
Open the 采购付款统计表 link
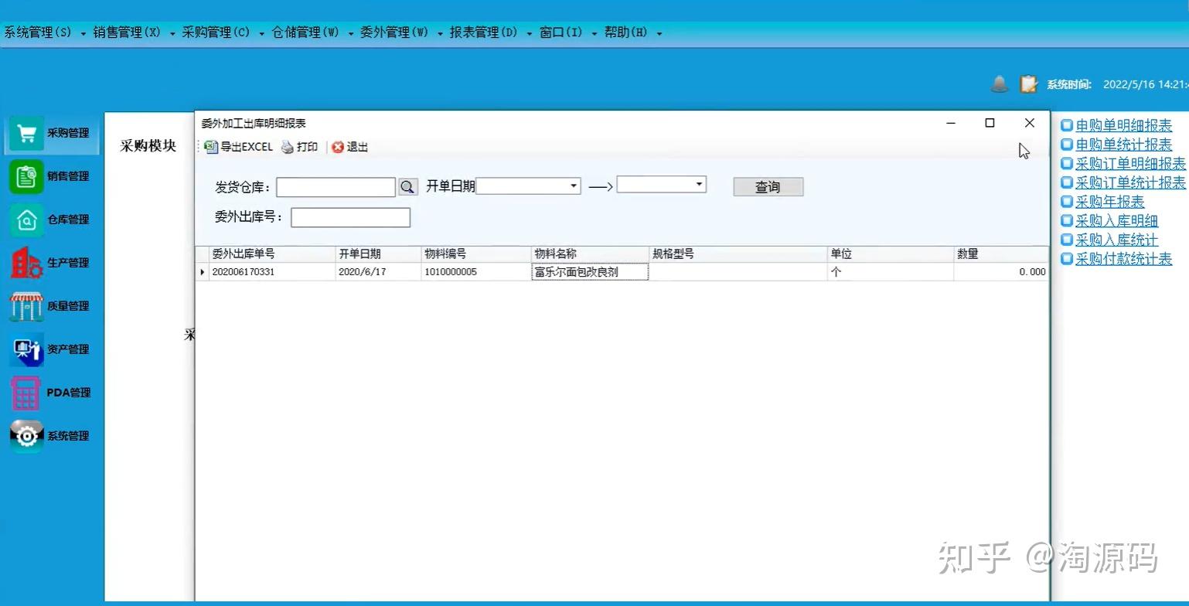pyautogui.click(x=1122, y=259)
